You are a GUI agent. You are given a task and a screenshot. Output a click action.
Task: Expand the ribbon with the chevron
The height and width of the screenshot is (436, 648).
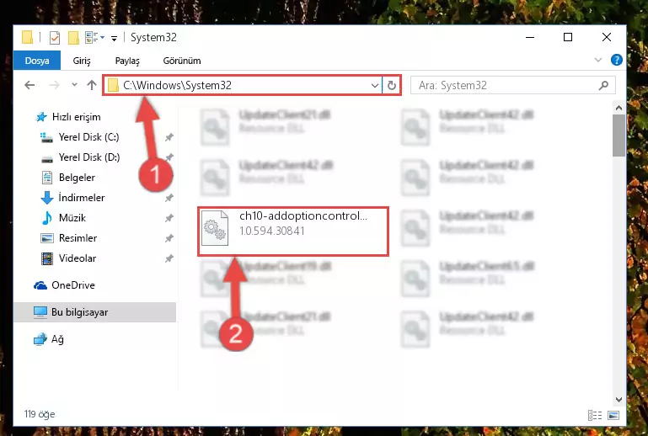[597, 61]
